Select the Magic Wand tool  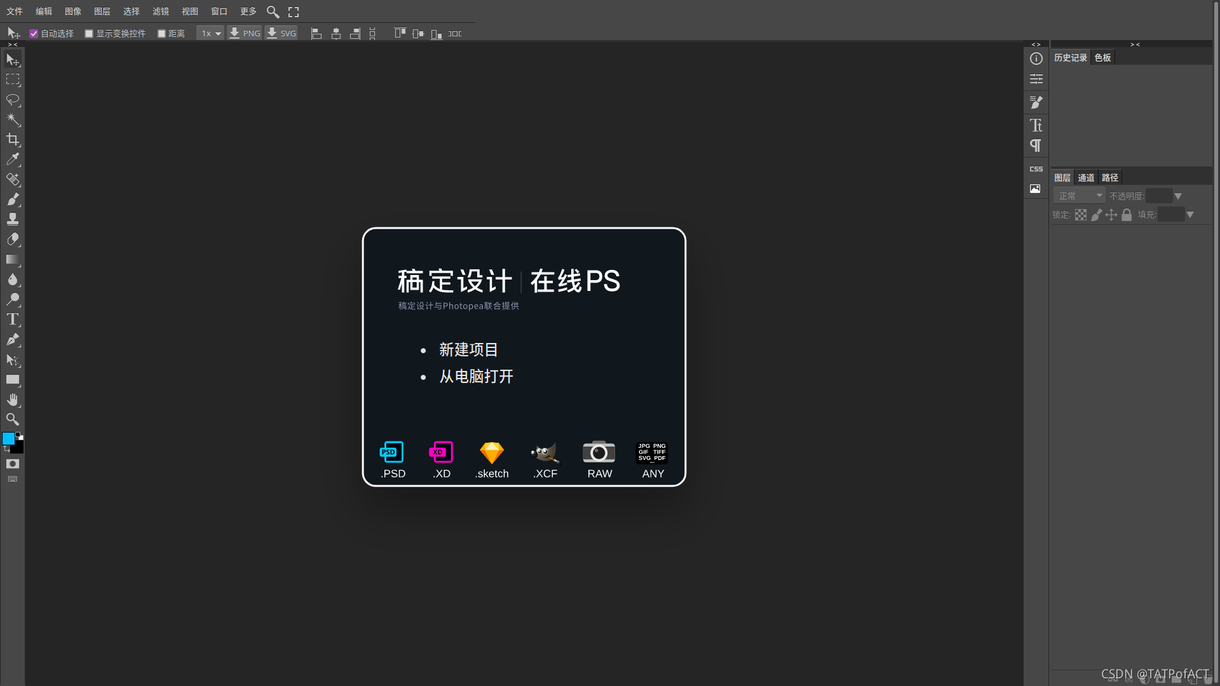[x=13, y=119]
